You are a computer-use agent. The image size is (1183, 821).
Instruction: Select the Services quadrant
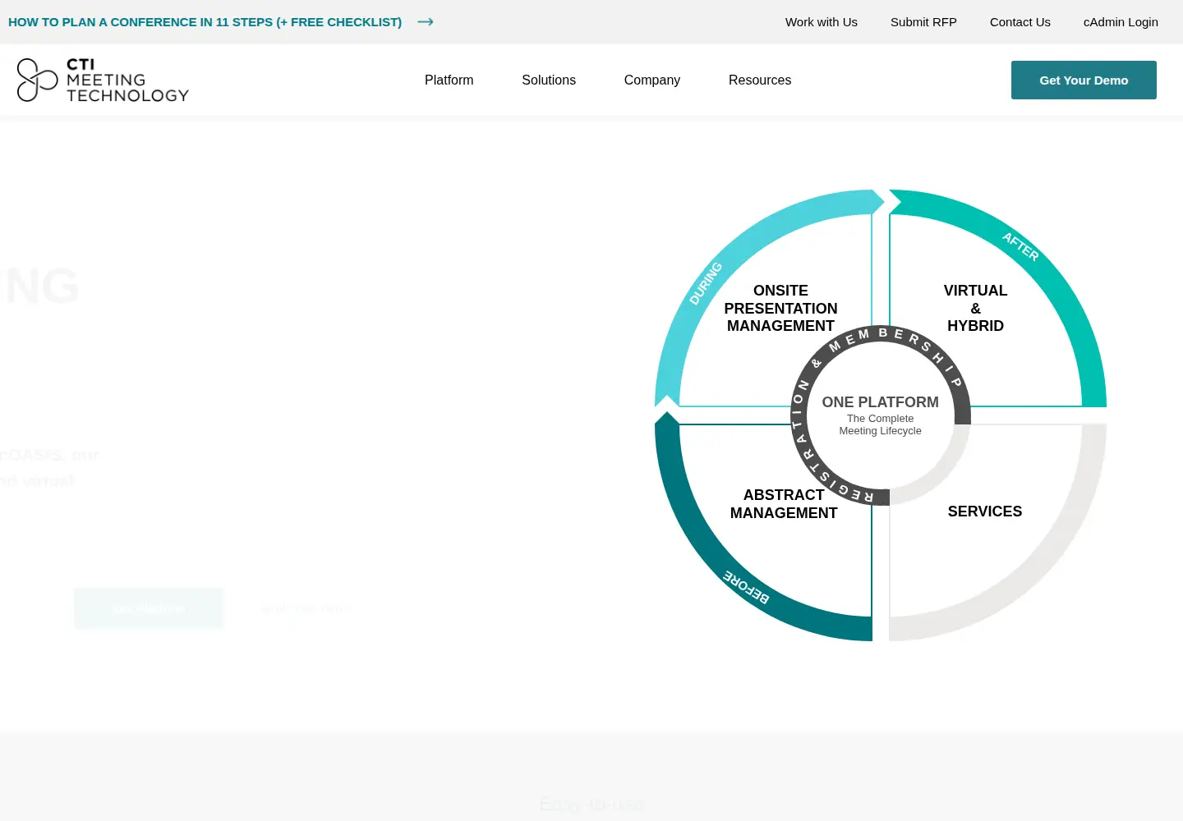click(985, 511)
